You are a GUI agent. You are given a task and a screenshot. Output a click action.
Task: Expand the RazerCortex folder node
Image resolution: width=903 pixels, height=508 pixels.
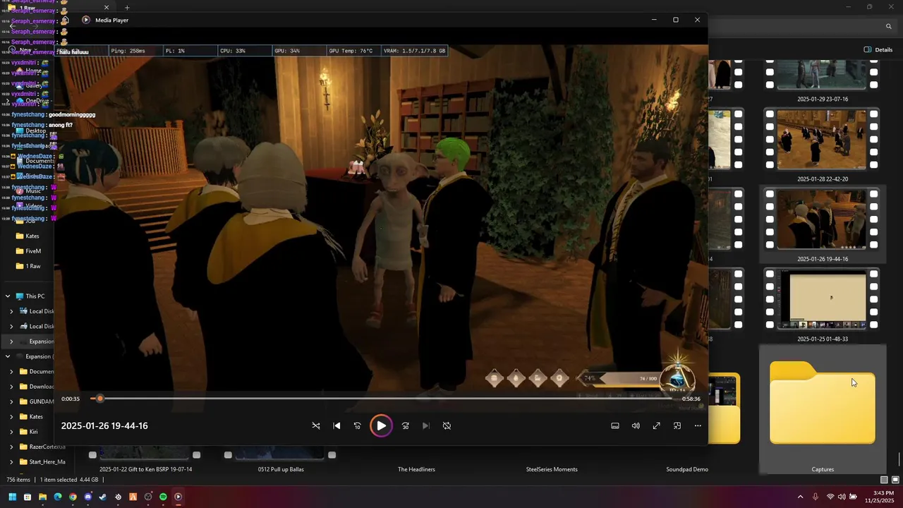(x=11, y=447)
